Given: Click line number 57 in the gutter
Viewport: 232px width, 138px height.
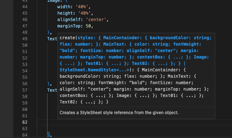Looking at the screenshot, I should click(x=25, y=90).
